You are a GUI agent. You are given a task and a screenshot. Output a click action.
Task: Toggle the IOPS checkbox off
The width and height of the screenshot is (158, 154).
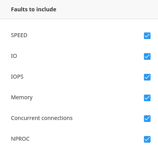pos(147,77)
